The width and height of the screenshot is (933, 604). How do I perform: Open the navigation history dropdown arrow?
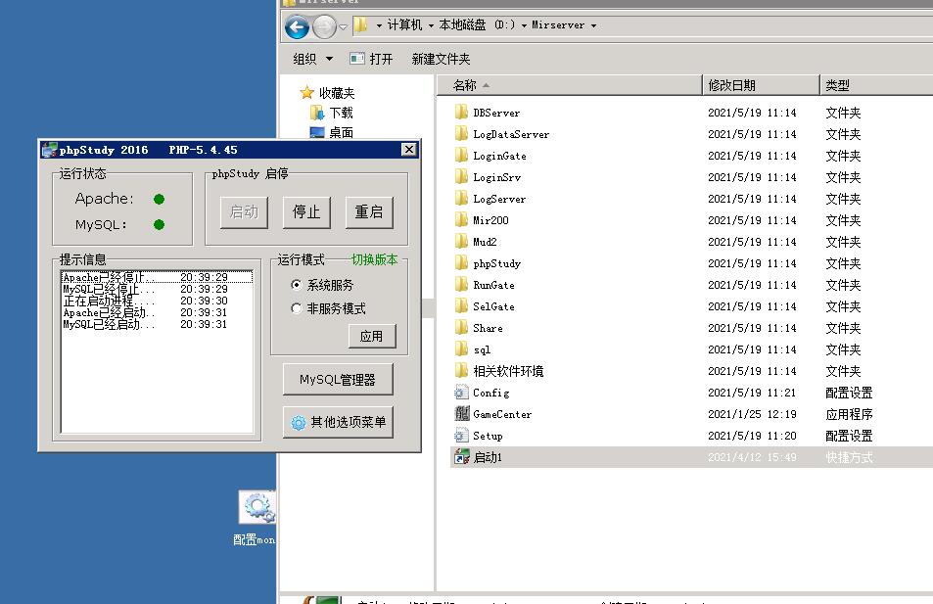(343, 26)
